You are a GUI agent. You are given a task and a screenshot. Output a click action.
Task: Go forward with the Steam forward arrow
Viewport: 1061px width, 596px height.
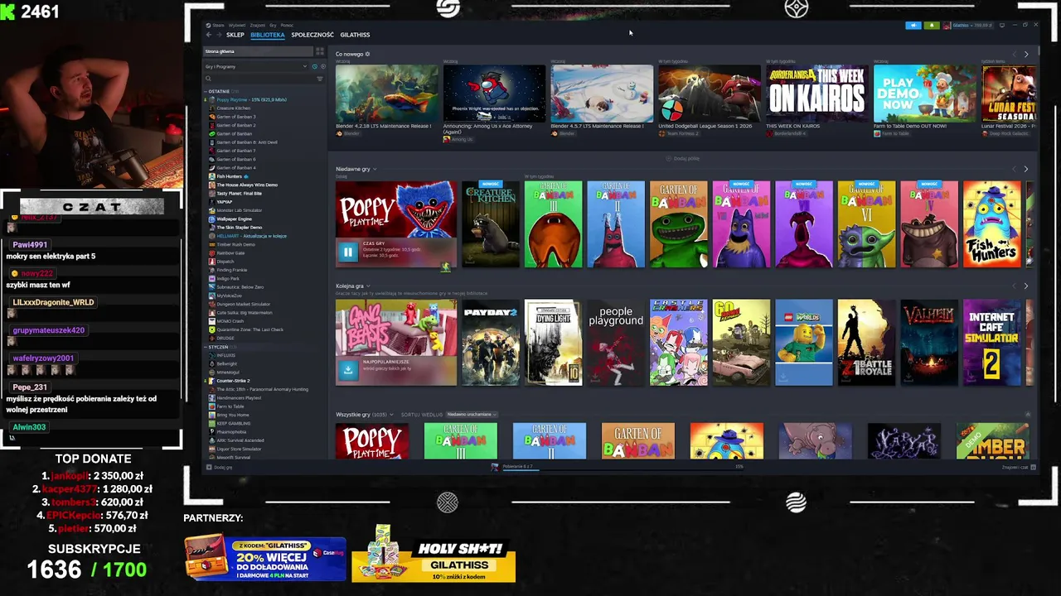219,35
